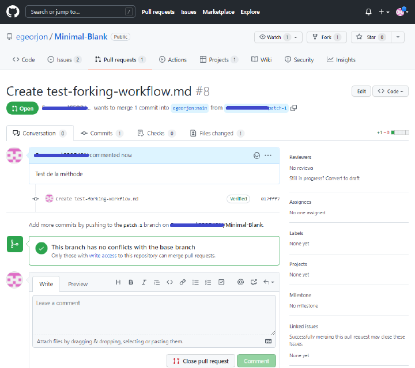Click Close pull request
Image resolution: width=415 pixels, height=368 pixels.
click(201, 361)
